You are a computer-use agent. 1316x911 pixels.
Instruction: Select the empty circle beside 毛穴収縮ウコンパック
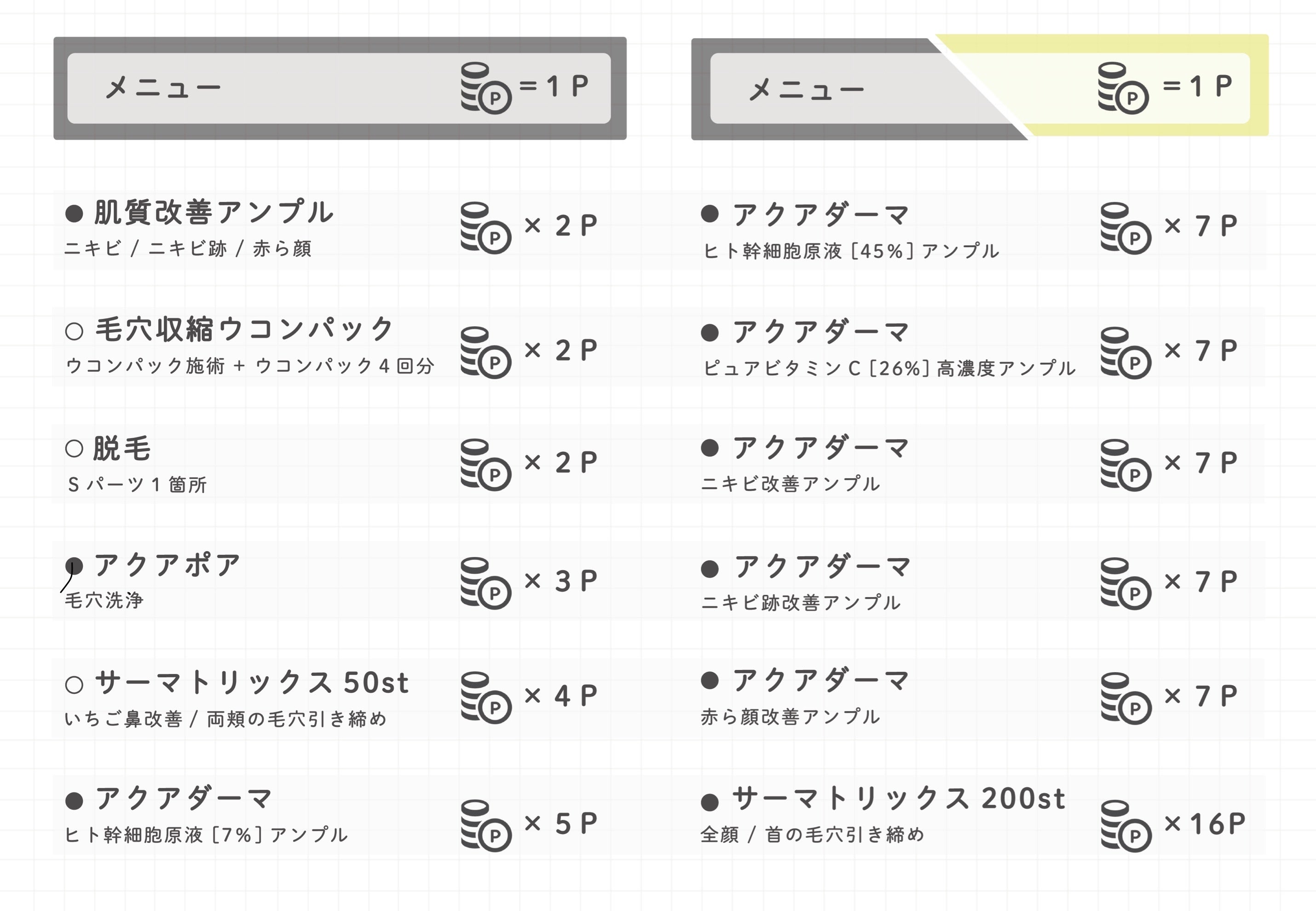74,332
